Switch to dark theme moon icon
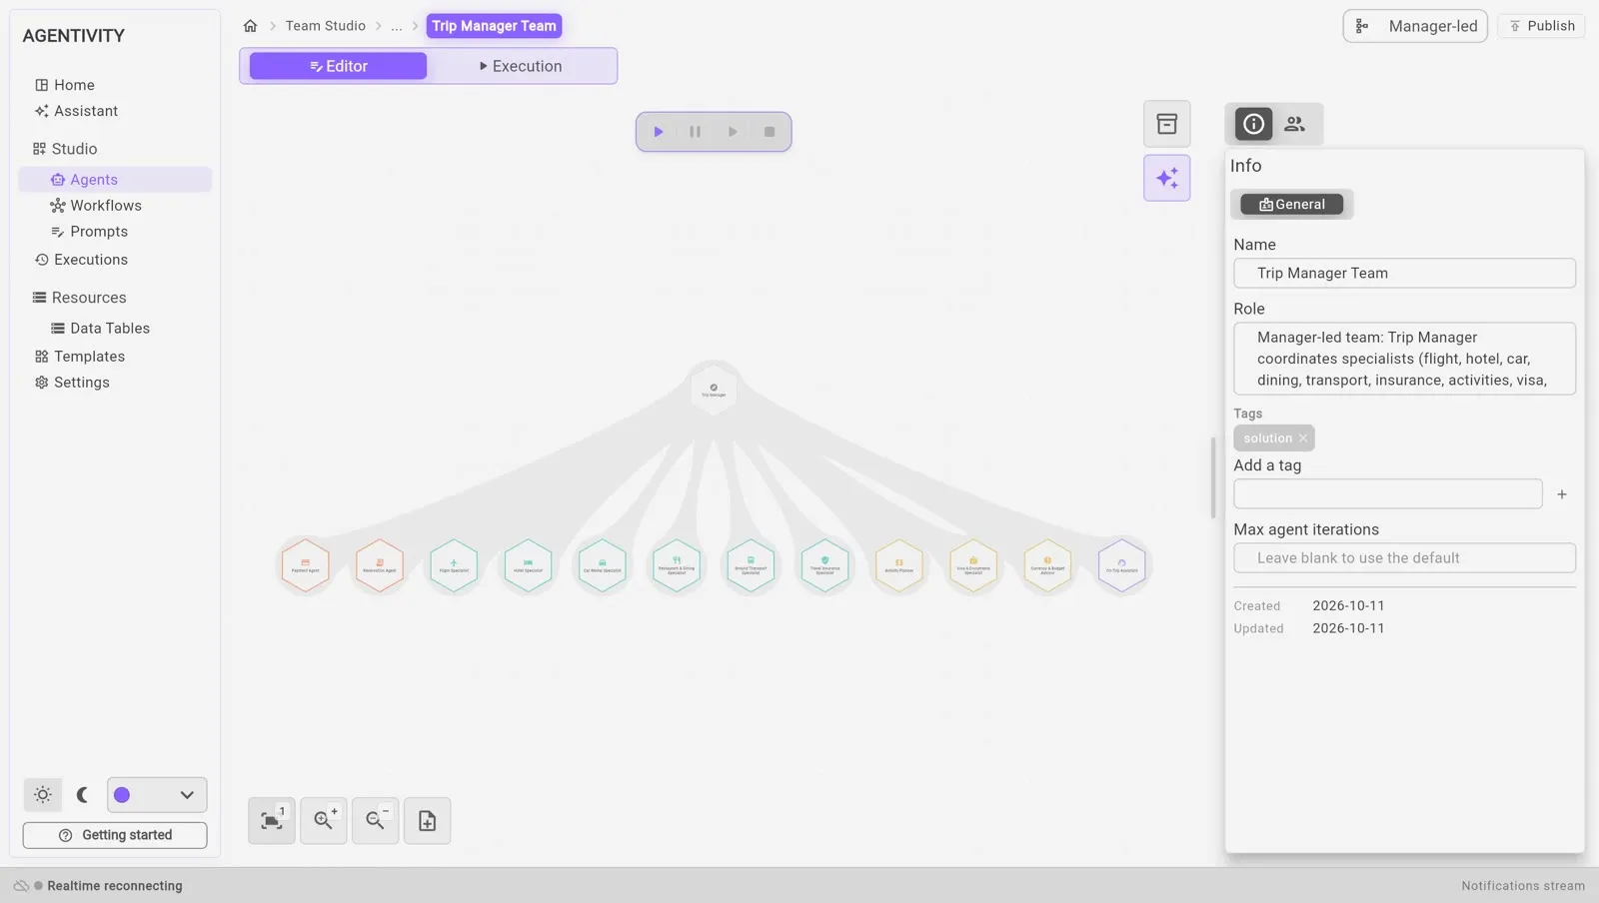The width and height of the screenshot is (1599, 903). tap(82, 795)
